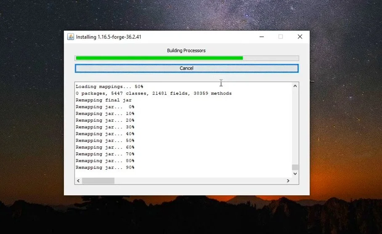Close the Forge installer window
The height and width of the screenshot is (234, 382).
pyautogui.click(x=300, y=37)
